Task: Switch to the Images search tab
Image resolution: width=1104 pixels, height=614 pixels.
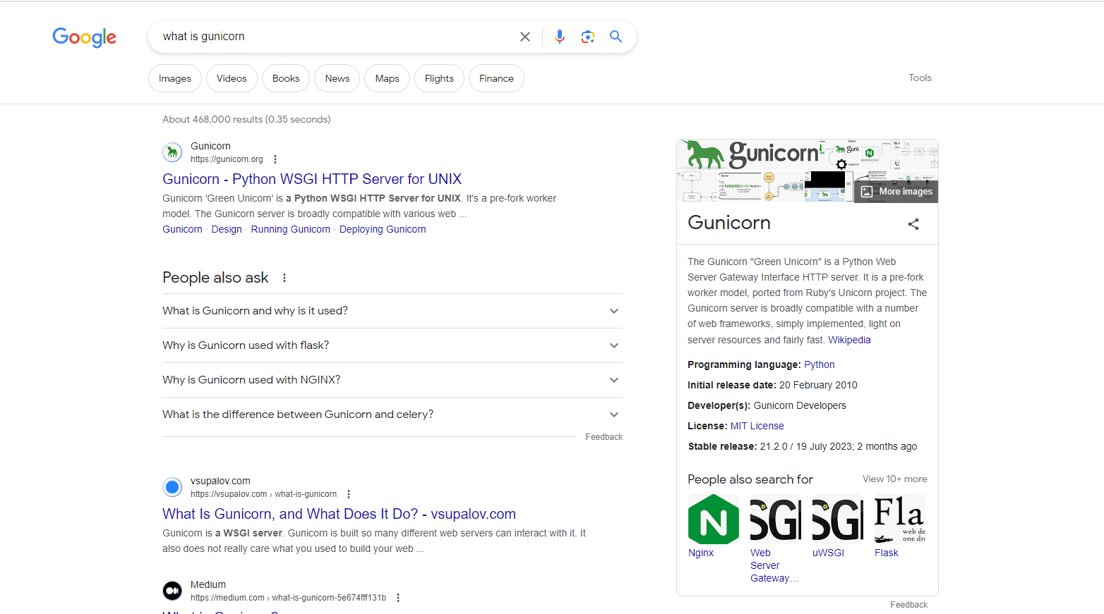Action: pos(174,78)
